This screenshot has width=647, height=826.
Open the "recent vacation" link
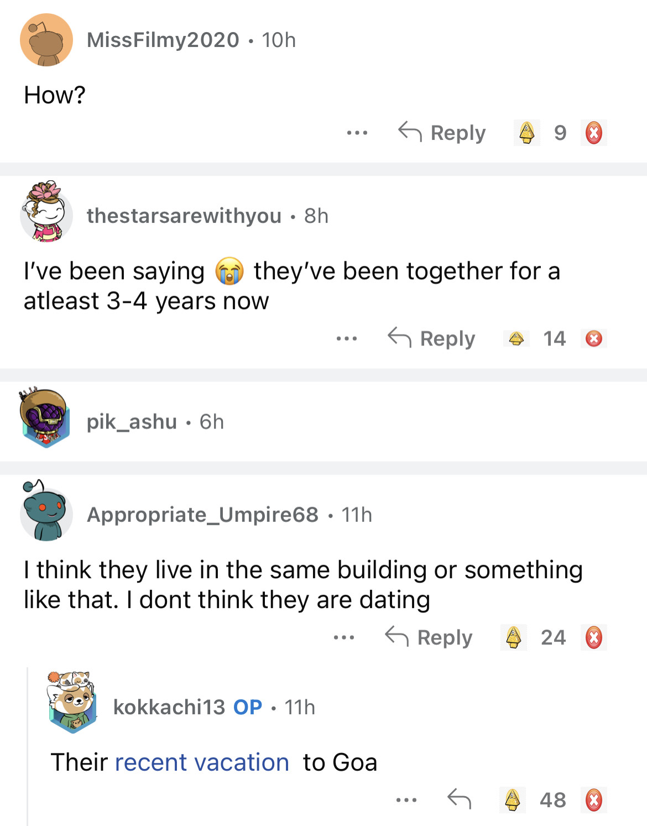point(202,762)
